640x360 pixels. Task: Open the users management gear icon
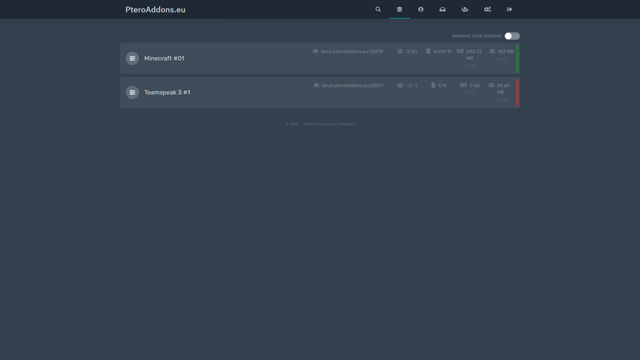[465, 9]
